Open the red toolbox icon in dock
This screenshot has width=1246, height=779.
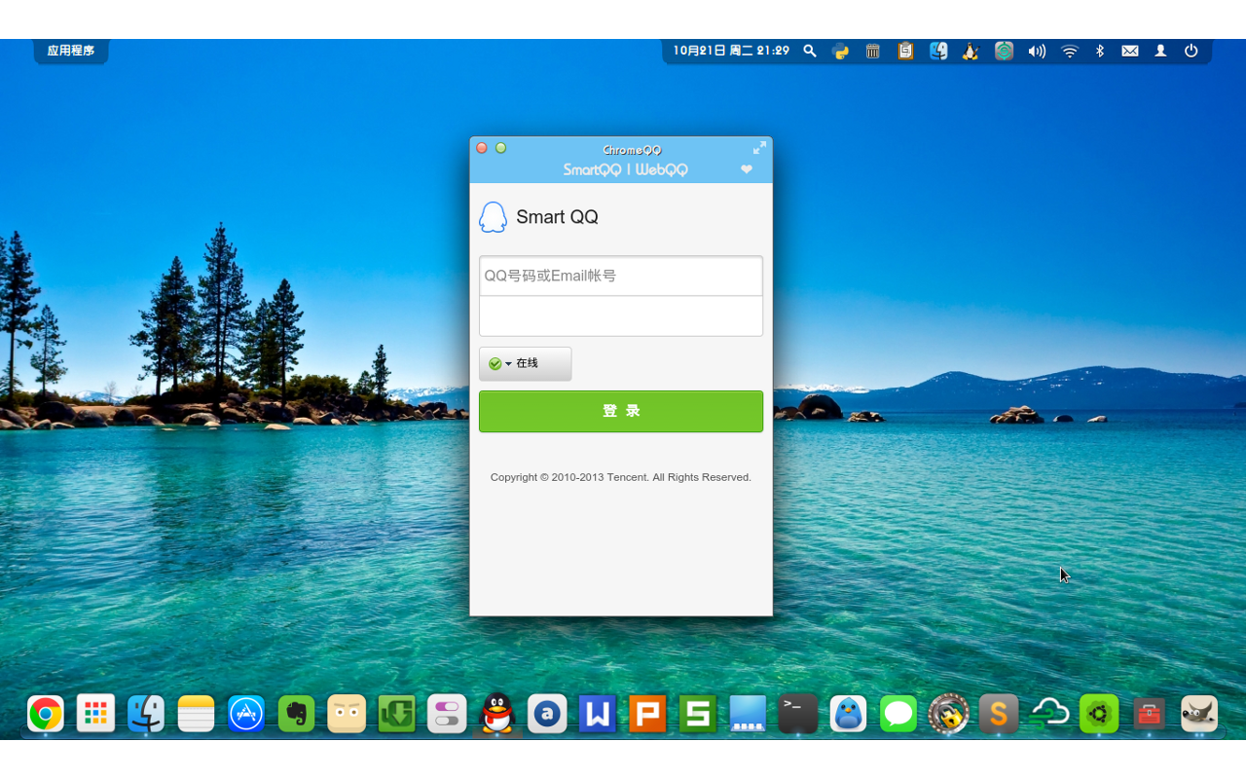[1150, 714]
